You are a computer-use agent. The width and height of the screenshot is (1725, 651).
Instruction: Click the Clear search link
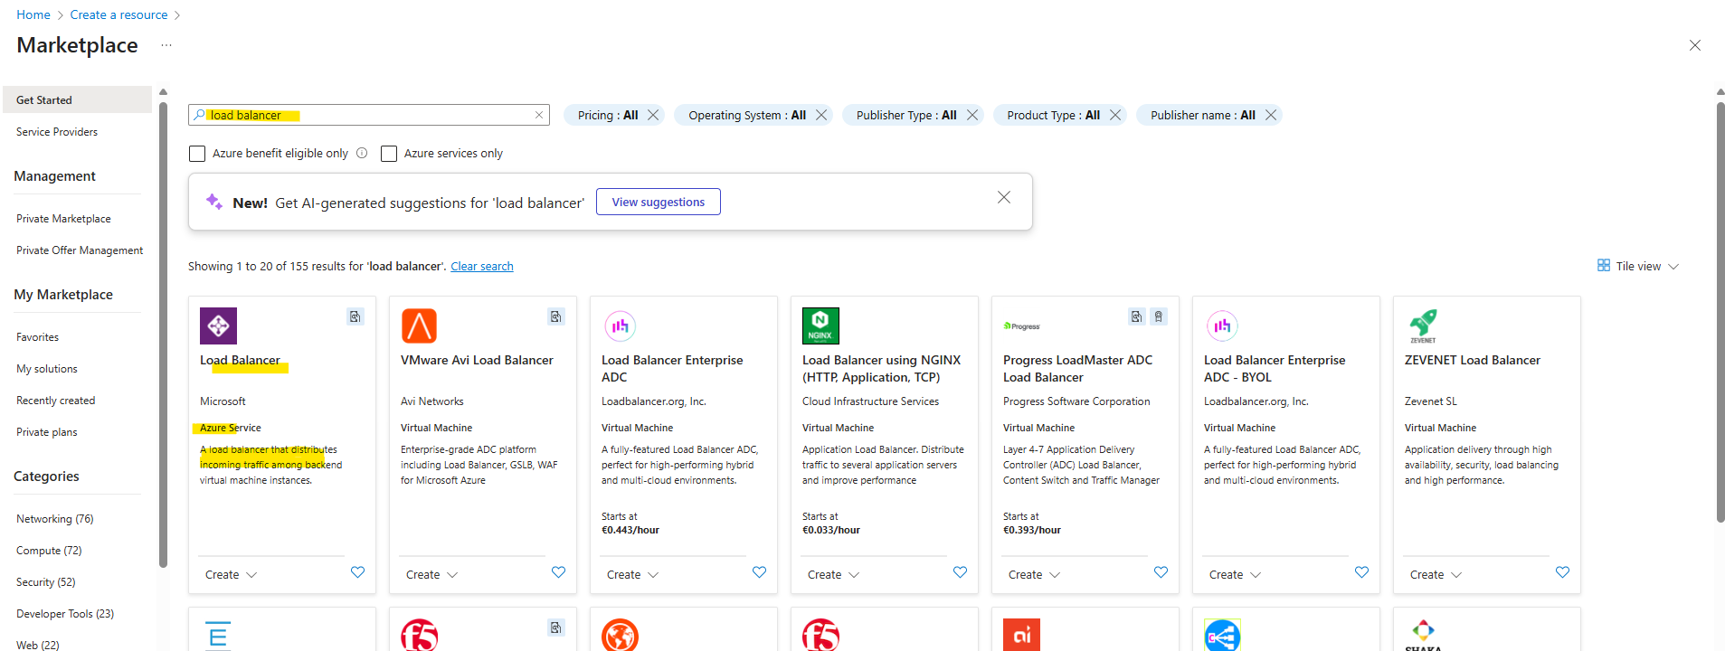click(481, 267)
